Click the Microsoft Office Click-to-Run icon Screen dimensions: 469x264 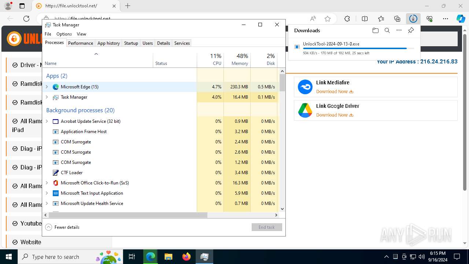[56, 183]
